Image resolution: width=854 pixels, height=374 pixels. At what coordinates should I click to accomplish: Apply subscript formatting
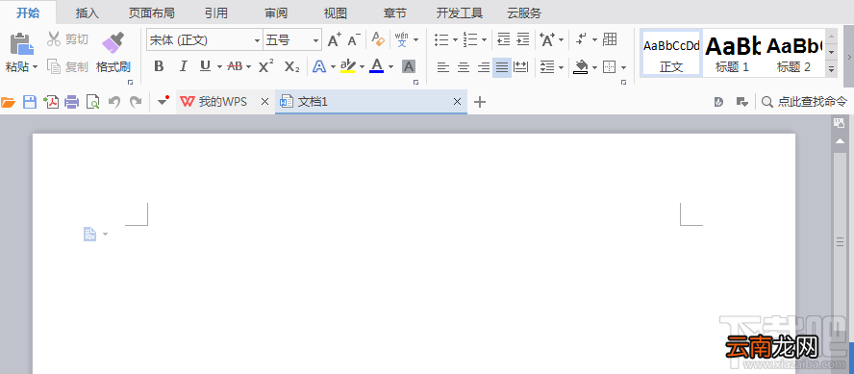(292, 67)
